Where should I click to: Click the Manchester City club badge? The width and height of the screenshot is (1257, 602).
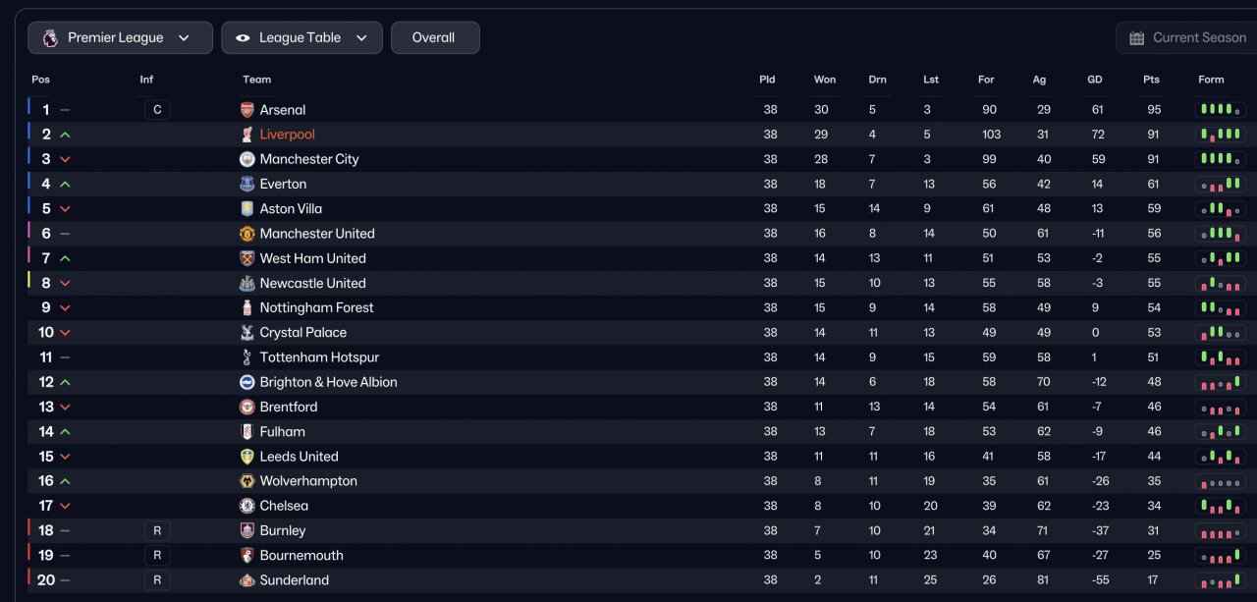tap(247, 159)
